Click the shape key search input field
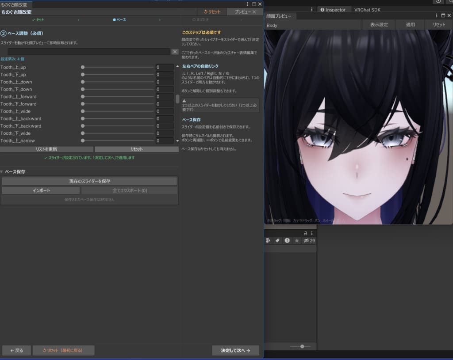453x360 pixels. (x=88, y=52)
